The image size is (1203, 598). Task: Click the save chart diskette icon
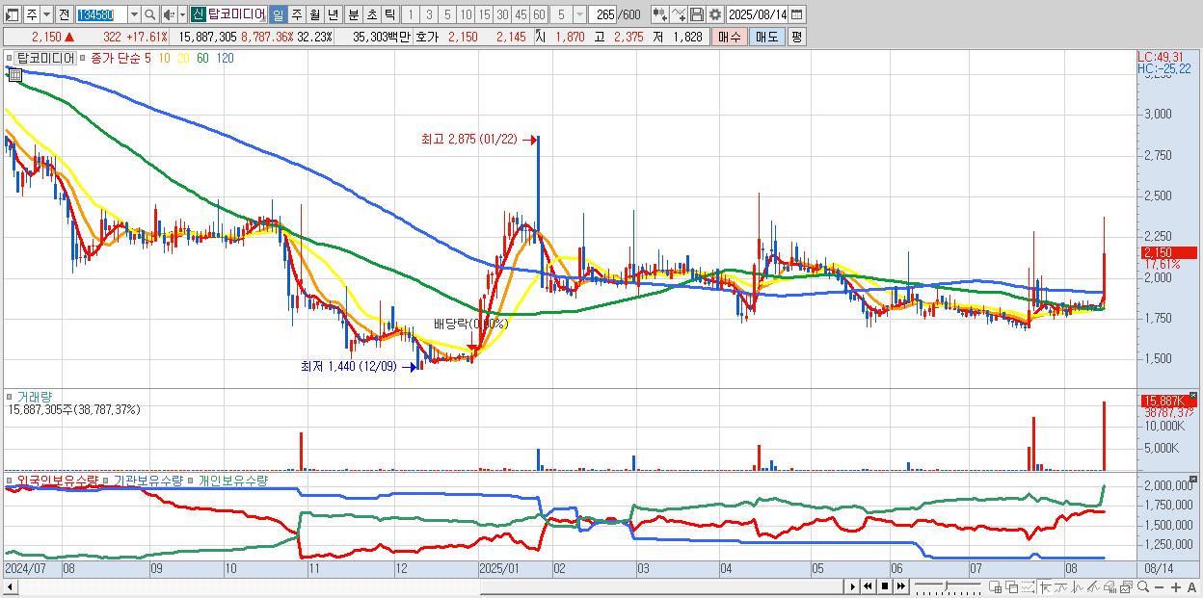click(x=697, y=14)
